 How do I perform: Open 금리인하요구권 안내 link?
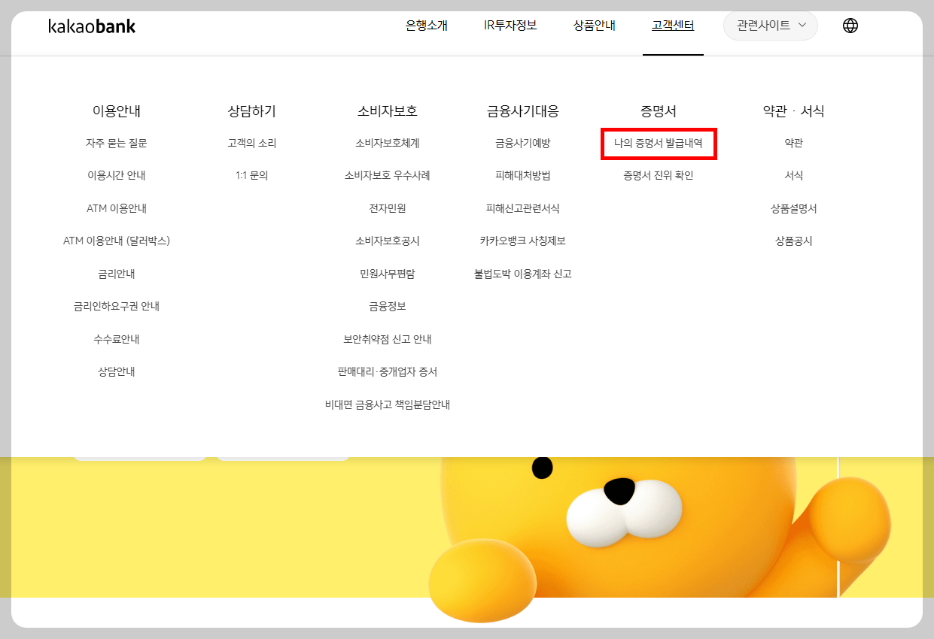pos(117,306)
